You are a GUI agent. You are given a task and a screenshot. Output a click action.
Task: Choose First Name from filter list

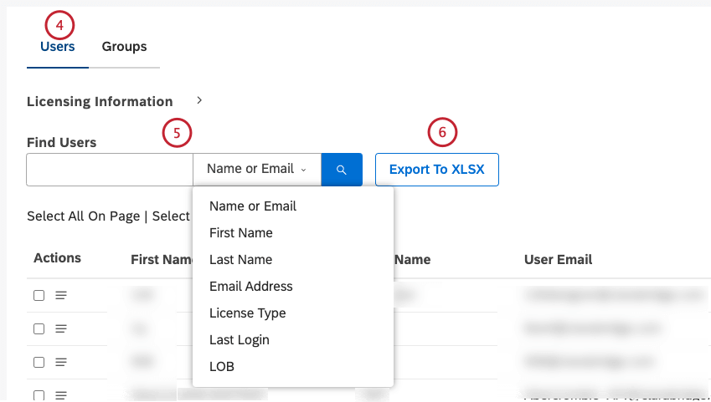click(241, 232)
